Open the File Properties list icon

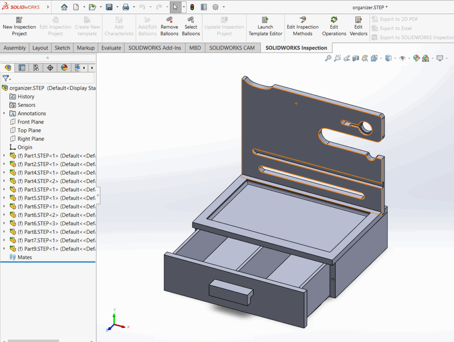(204, 7)
